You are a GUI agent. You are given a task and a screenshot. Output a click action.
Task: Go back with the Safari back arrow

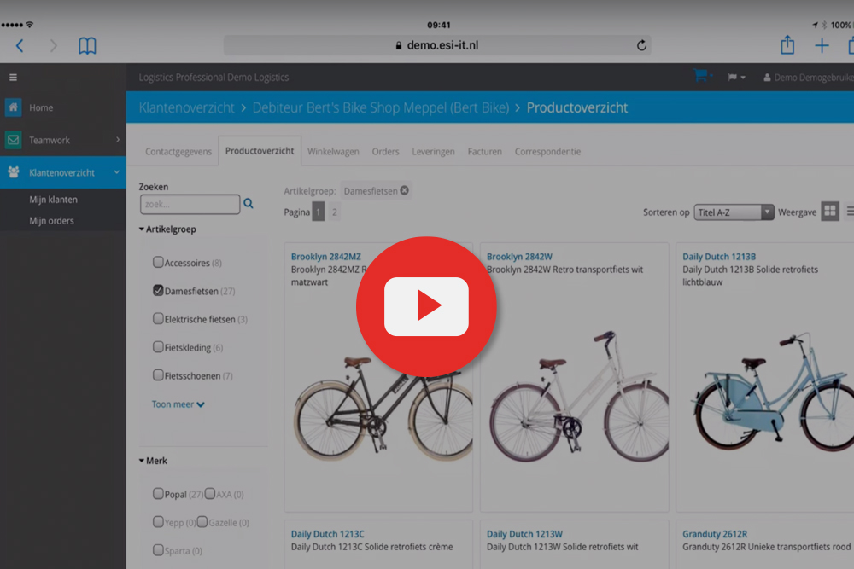[x=20, y=46]
